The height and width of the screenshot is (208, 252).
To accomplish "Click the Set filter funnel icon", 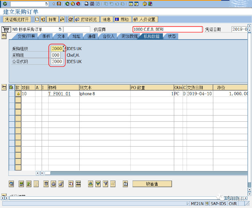I will (x=106, y=184).
